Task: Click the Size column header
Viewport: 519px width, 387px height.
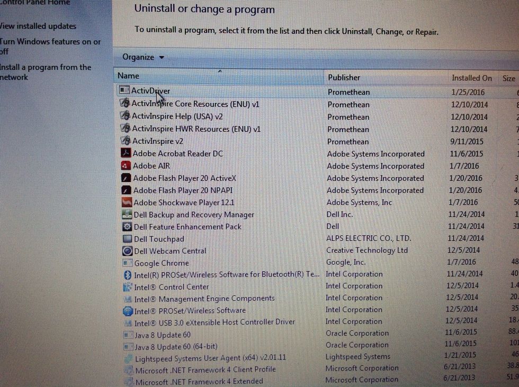Action: (x=509, y=78)
